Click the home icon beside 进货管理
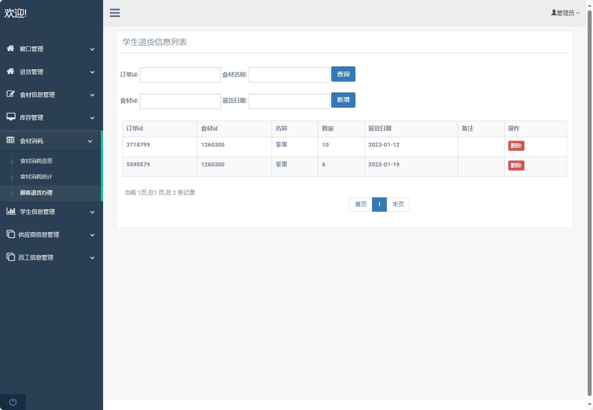This screenshot has height=410, width=593. tap(10, 71)
